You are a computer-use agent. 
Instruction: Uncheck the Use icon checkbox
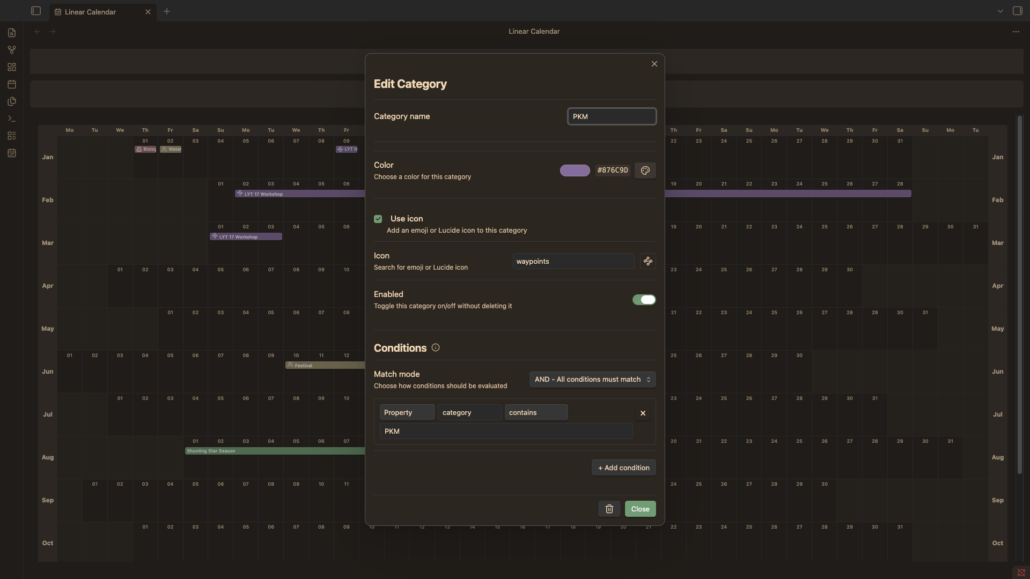click(x=378, y=219)
